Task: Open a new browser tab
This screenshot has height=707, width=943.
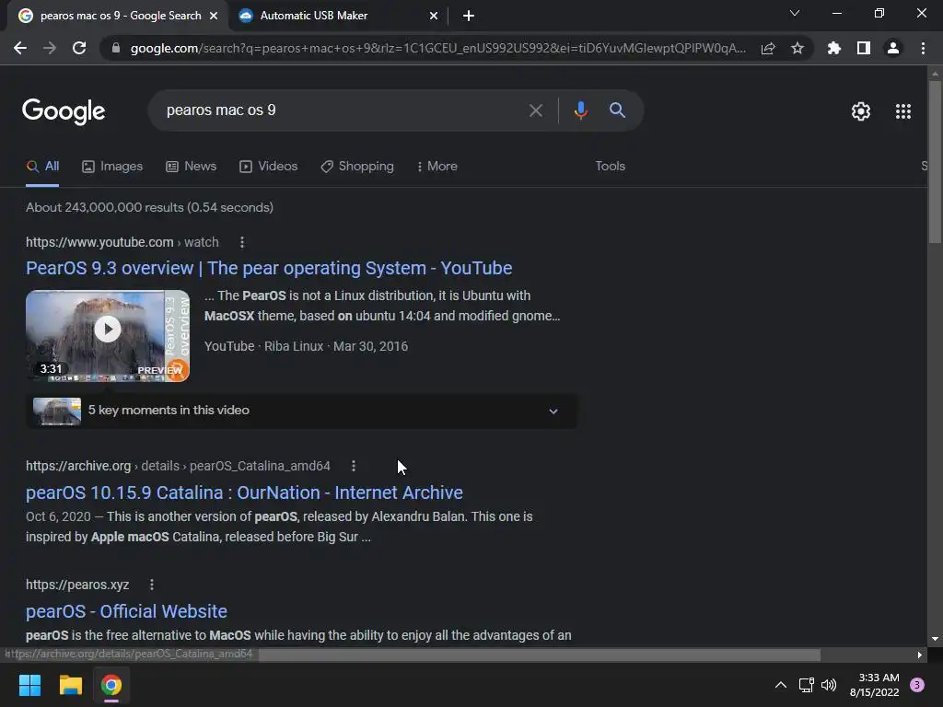Action: 469,16
